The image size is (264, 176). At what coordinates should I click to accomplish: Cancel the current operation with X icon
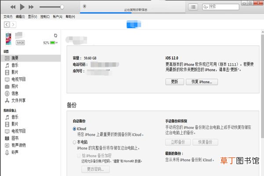tap(84, 6)
